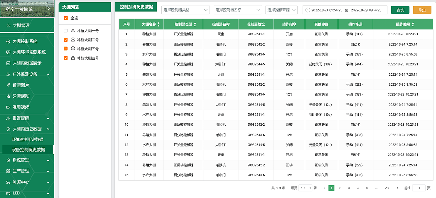Expand the 系统管理 submenu chevron

coord(48,160)
